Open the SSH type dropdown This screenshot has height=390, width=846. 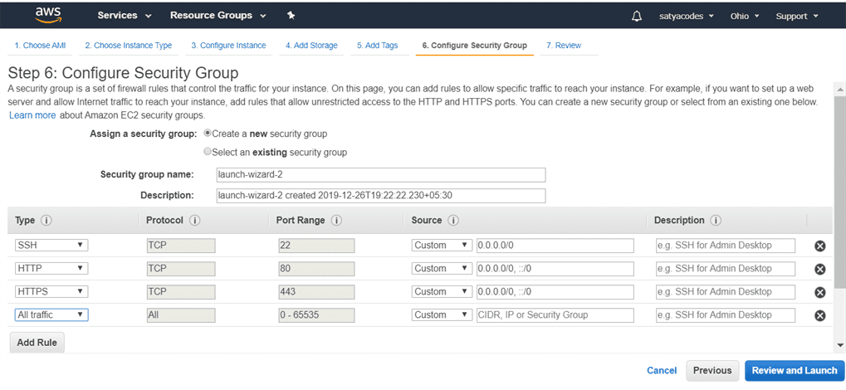pyautogui.click(x=51, y=246)
